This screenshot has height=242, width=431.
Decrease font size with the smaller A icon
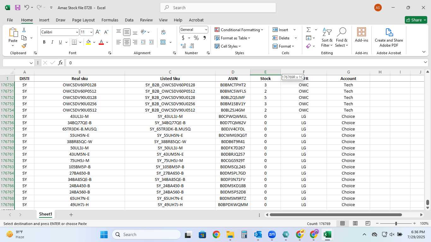coord(106,32)
